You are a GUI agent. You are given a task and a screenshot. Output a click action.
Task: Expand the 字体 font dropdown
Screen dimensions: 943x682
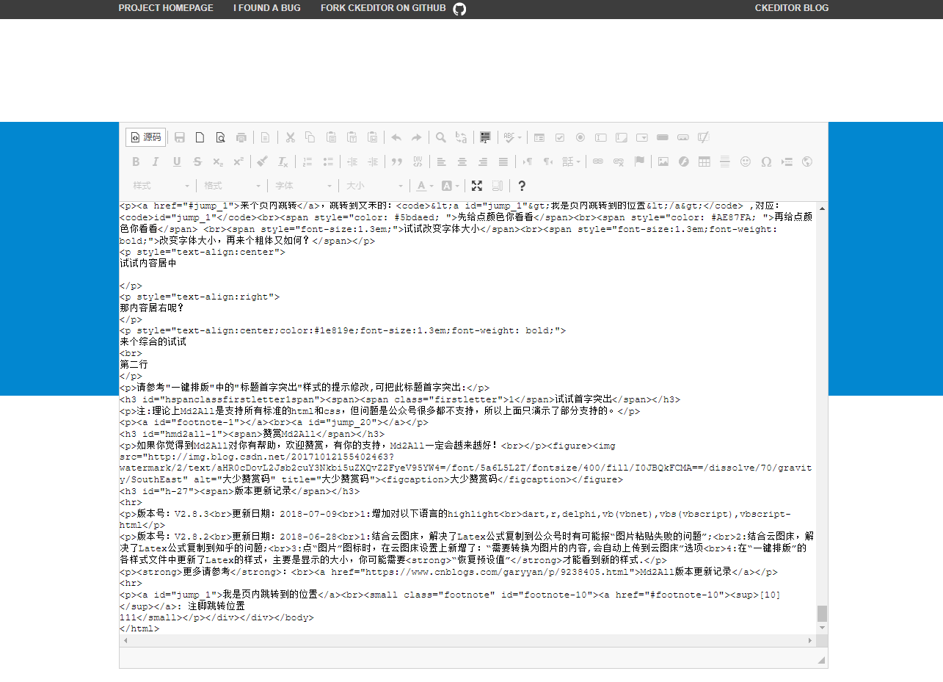302,186
